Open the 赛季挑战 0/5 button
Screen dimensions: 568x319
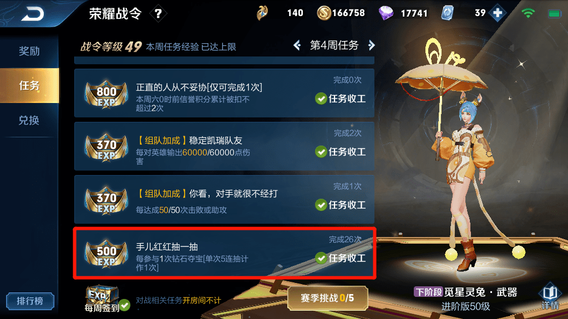pos(327,298)
